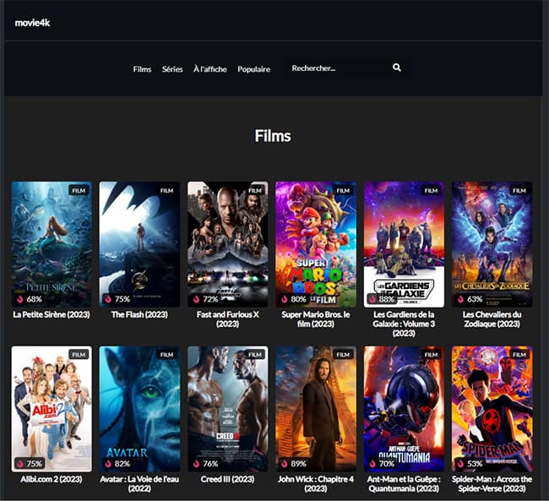549x501 pixels.
Task: Click FILM badge on Alibi.com 2 poster
Action: click(x=79, y=355)
